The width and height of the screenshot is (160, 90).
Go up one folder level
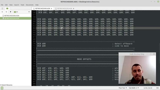[10, 12]
